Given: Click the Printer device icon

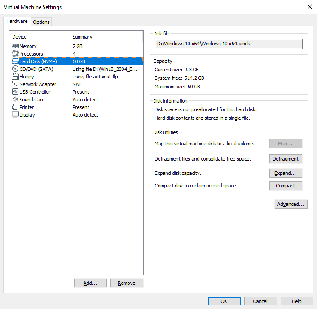Looking at the screenshot, I should coord(15,107).
